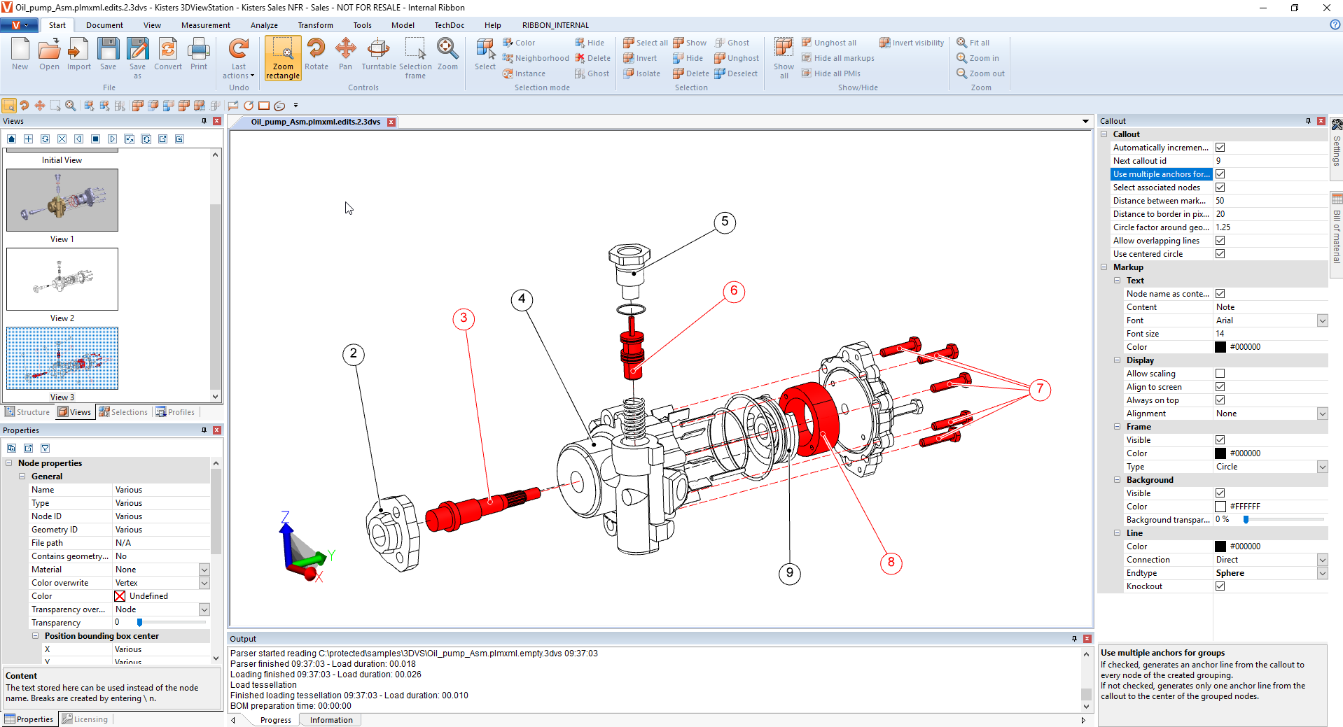Toggle Use centered circle checkbox

[x=1220, y=254]
